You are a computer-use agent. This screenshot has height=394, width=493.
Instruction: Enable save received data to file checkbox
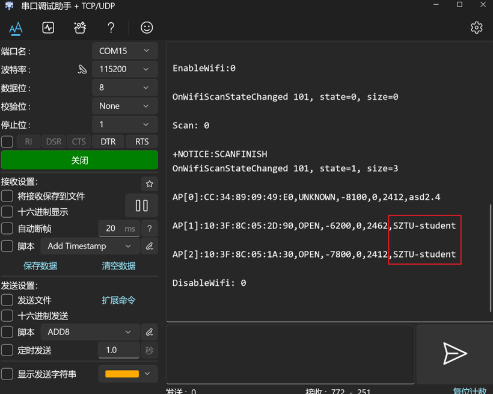tap(7, 196)
